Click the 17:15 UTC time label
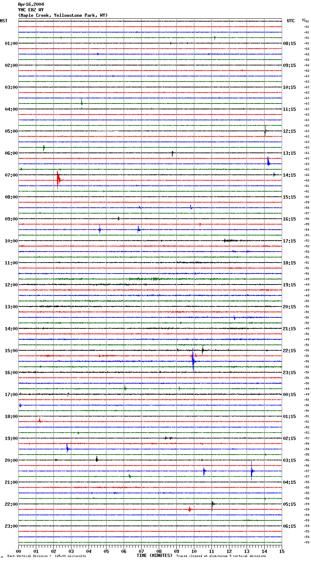311x561 pixels. point(289,241)
